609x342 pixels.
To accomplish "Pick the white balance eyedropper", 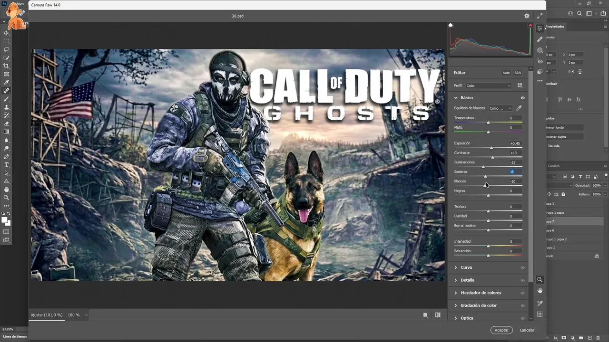I will click(519, 108).
